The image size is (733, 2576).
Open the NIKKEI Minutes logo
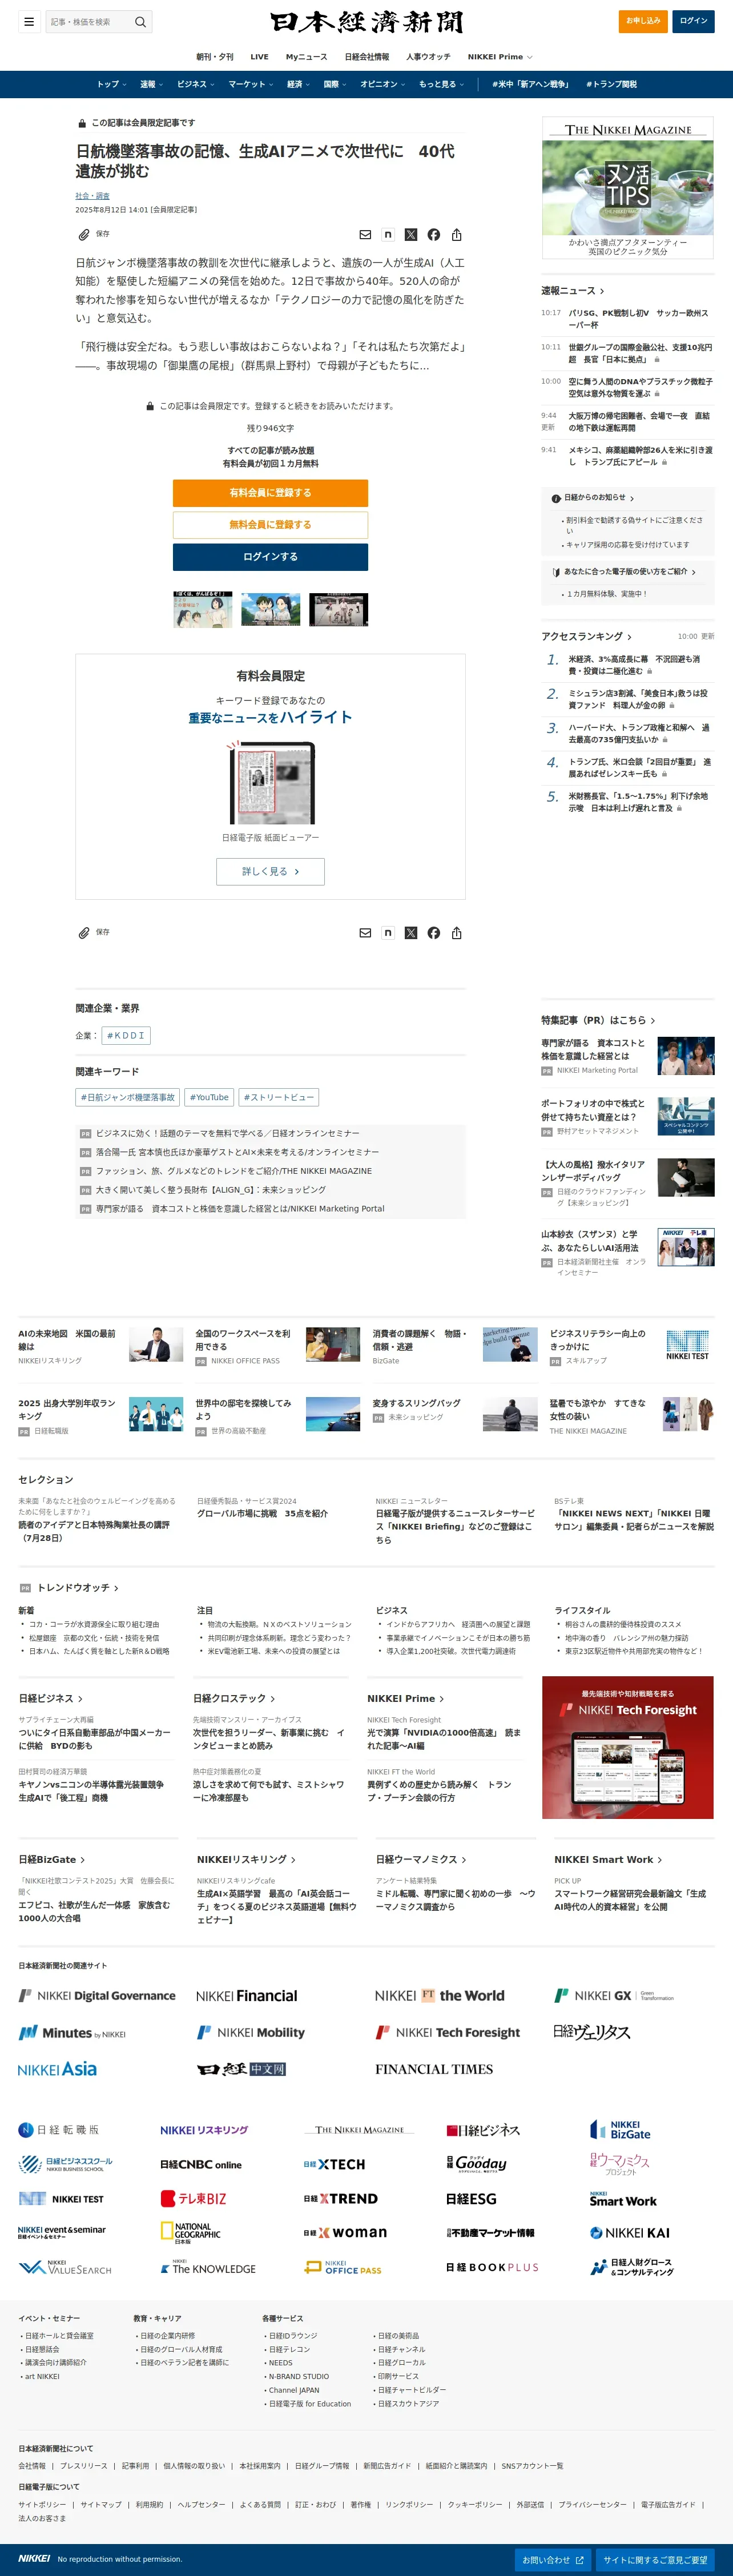tap(72, 2033)
